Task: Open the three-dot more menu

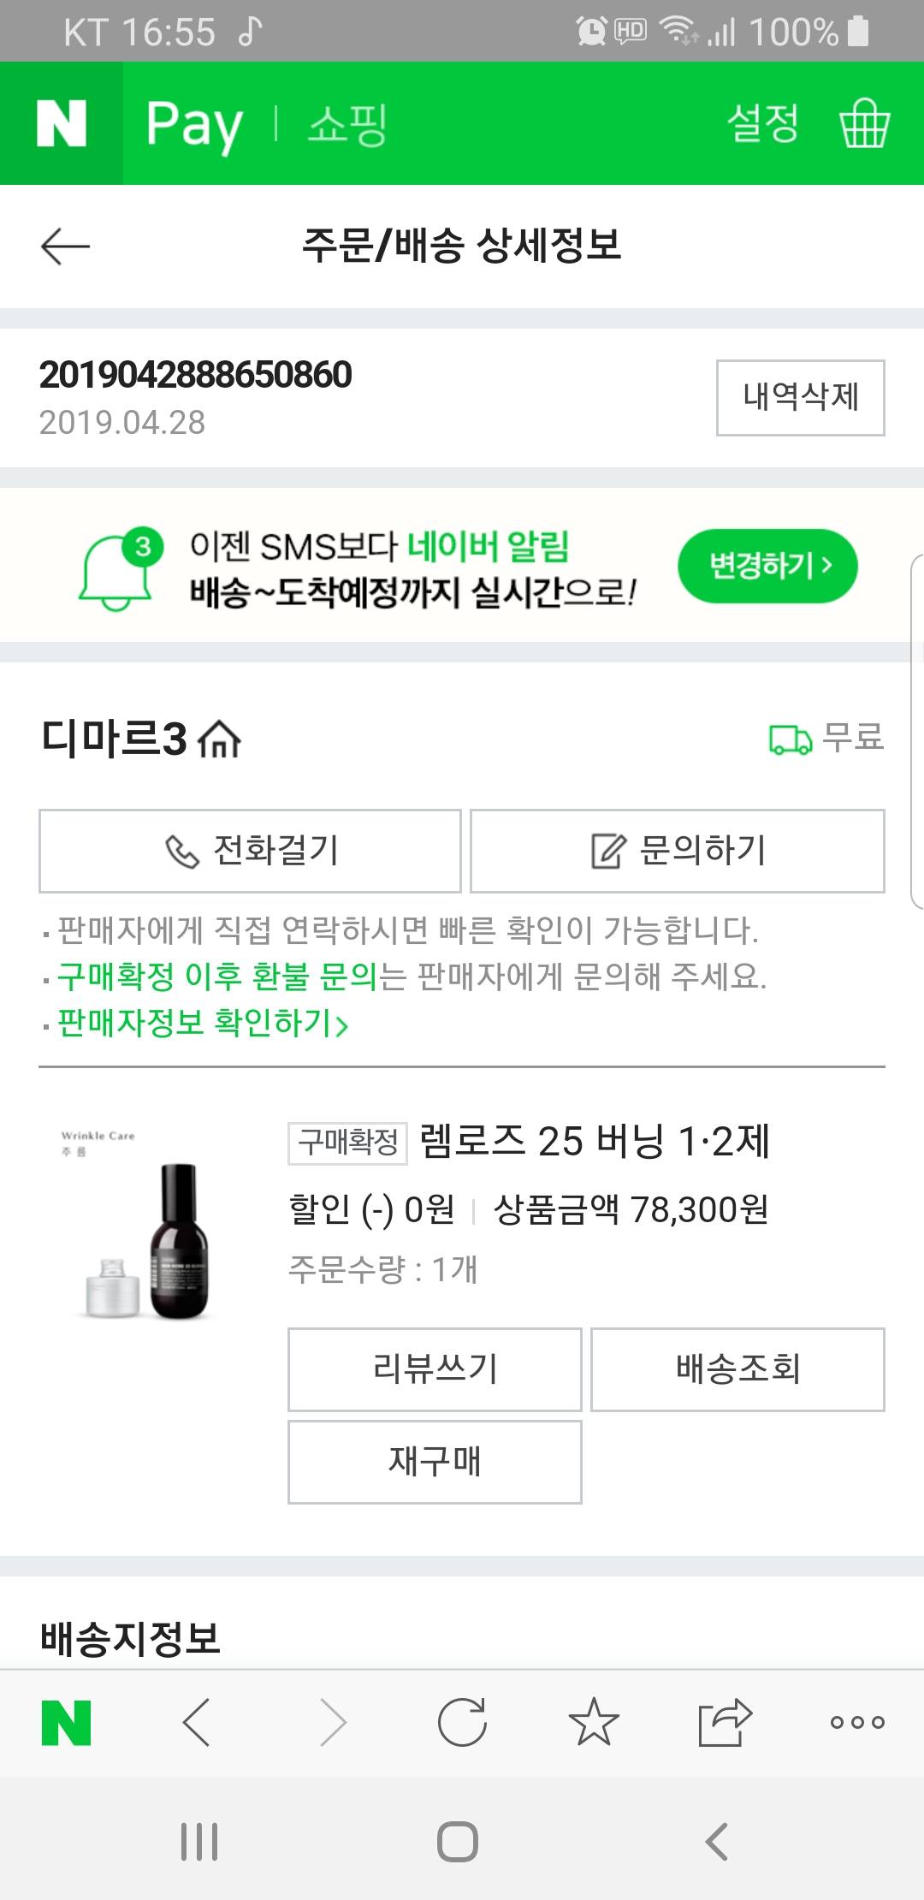Action: pyautogui.click(x=856, y=1721)
